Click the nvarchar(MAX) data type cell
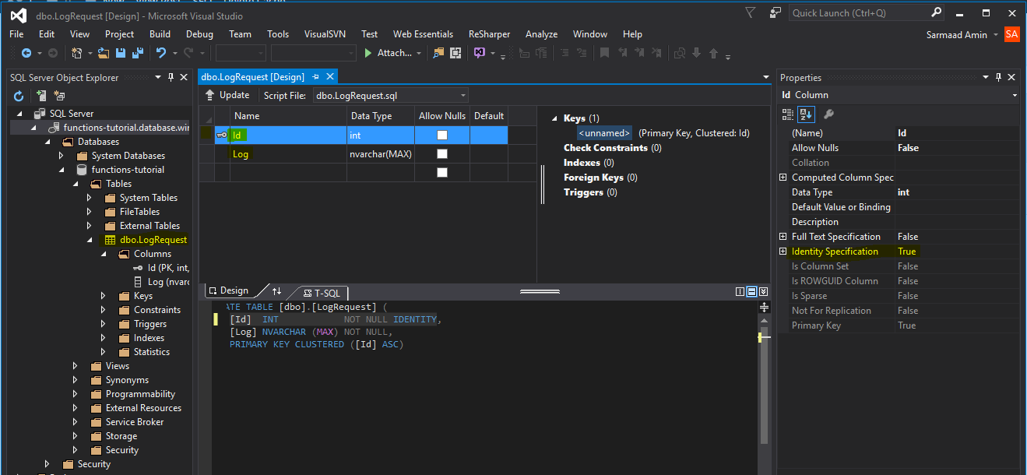The width and height of the screenshot is (1027, 475). [x=381, y=154]
